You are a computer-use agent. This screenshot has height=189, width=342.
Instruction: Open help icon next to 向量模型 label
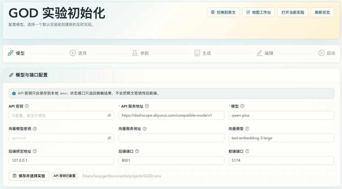point(247,129)
